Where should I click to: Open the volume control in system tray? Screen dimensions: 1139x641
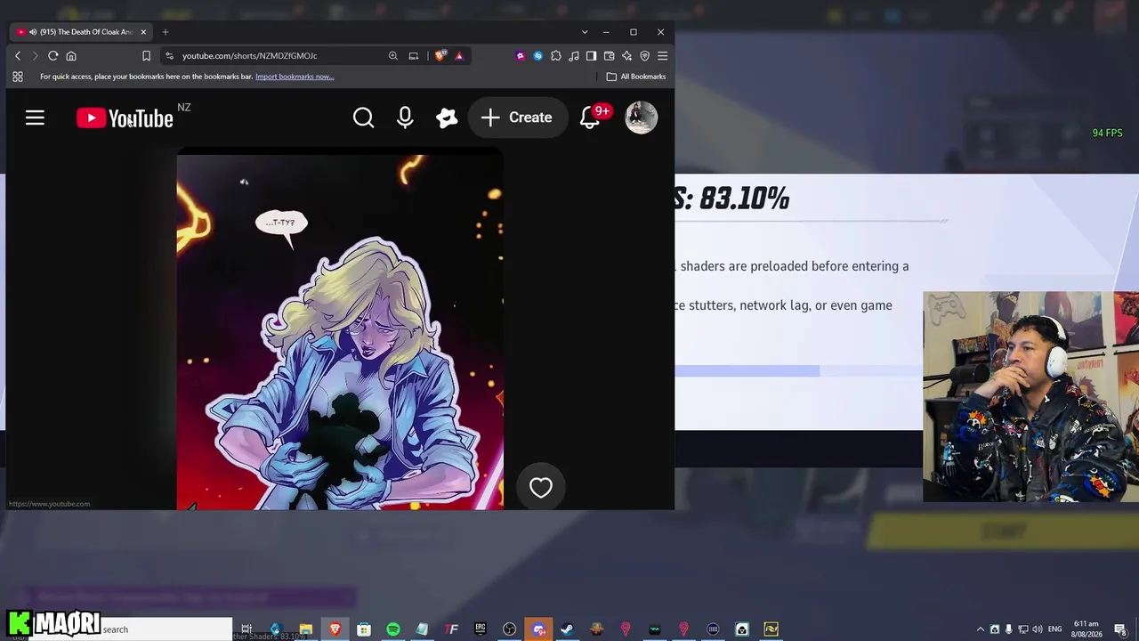pos(1038,629)
